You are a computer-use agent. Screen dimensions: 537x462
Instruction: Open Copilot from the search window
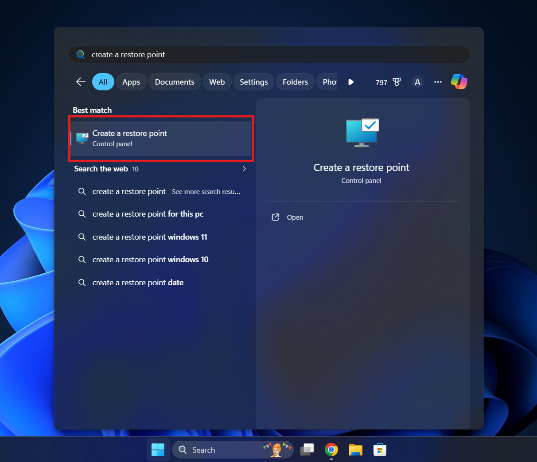[x=459, y=82]
